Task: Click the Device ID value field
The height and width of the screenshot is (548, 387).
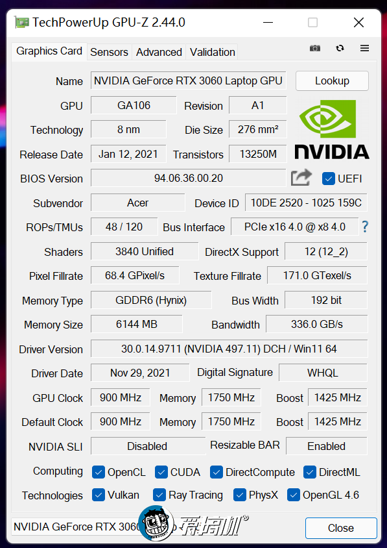Action: (x=306, y=203)
